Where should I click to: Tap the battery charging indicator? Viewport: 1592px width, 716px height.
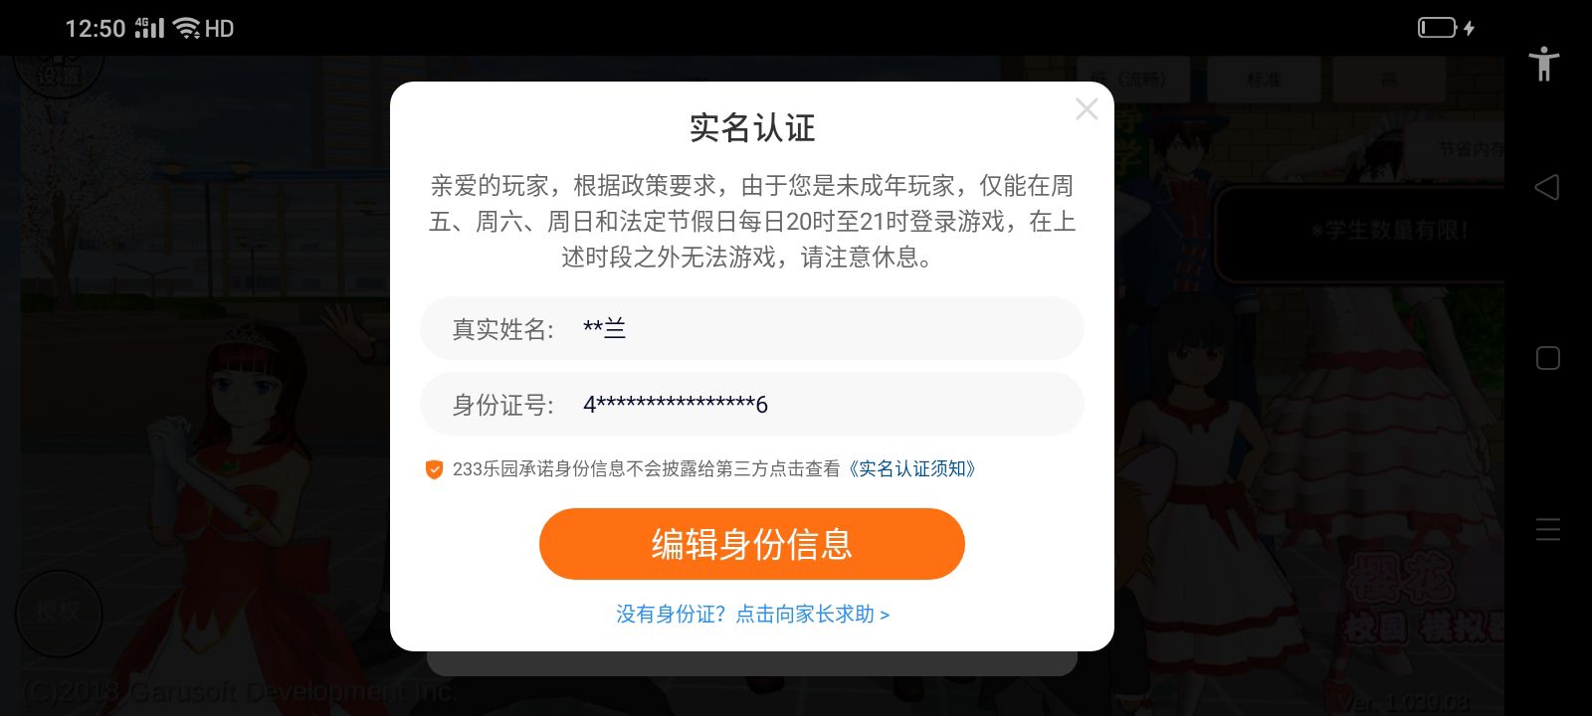[1446, 28]
